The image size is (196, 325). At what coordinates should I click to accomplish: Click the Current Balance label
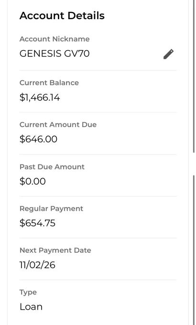[x=49, y=83]
